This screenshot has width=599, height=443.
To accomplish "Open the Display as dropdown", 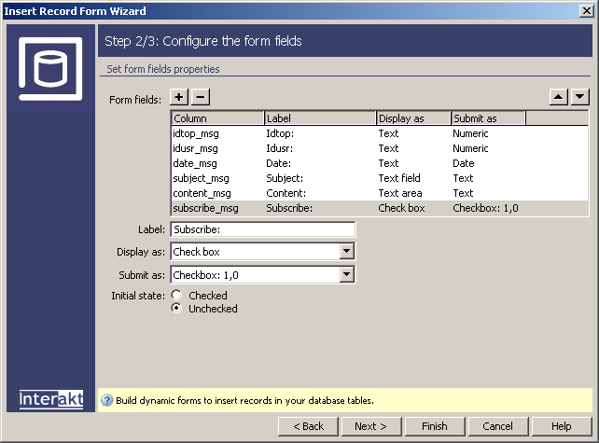I will (346, 252).
